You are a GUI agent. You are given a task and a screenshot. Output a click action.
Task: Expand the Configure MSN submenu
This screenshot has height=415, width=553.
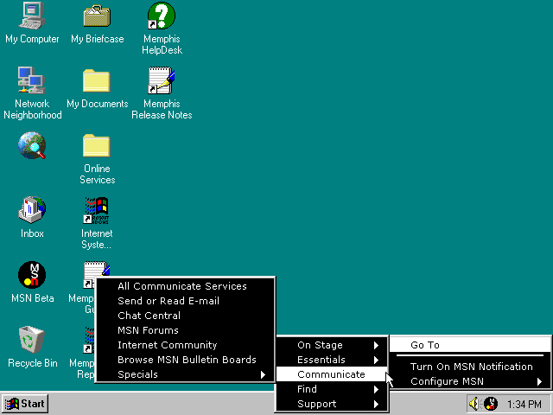pos(470,381)
